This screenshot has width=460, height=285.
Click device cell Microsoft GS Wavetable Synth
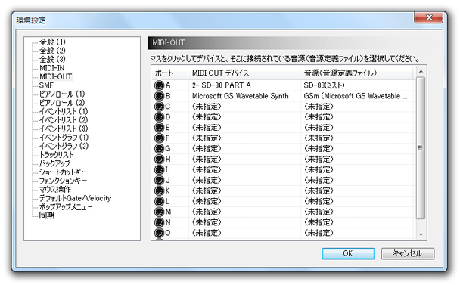point(244,96)
